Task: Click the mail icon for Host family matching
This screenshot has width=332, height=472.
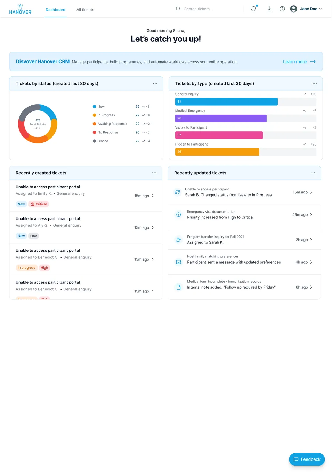Action: point(178,262)
